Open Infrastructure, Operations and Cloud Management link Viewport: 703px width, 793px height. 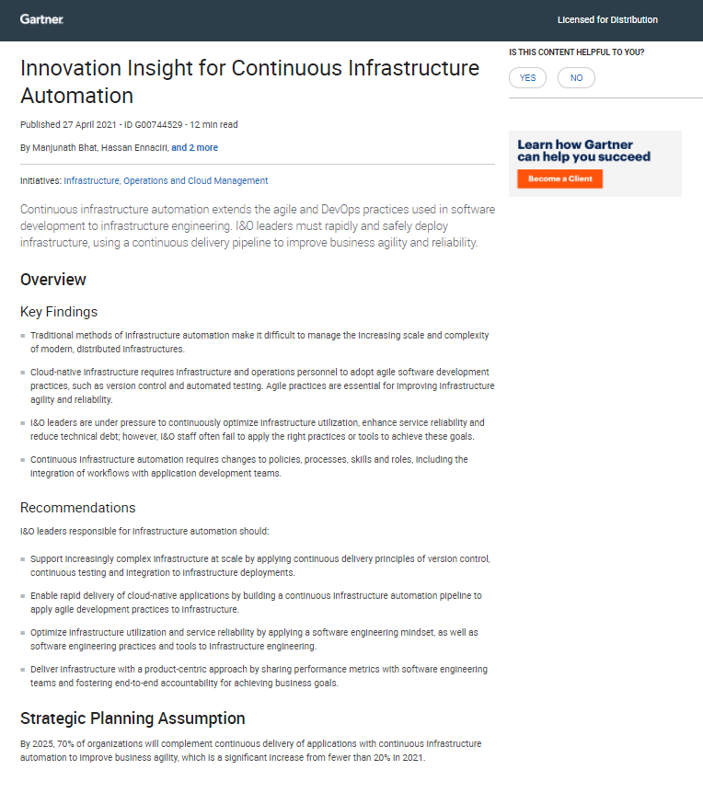[x=166, y=180]
